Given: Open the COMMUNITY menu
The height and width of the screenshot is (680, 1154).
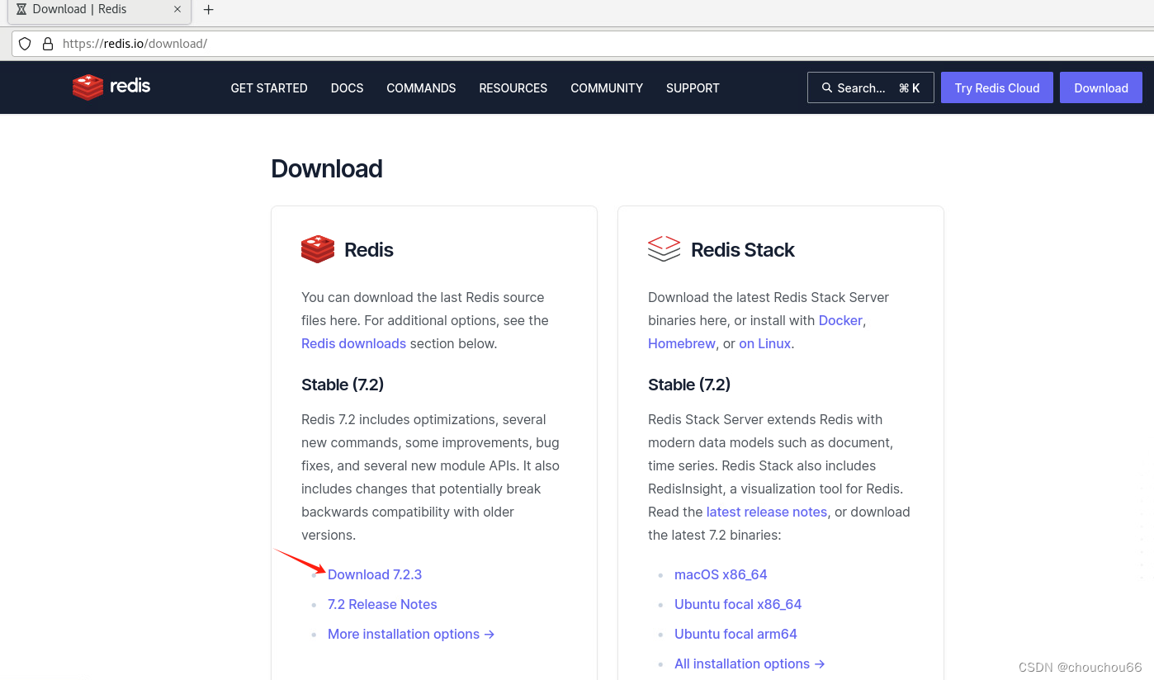Looking at the screenshot, I should [607, 88].
